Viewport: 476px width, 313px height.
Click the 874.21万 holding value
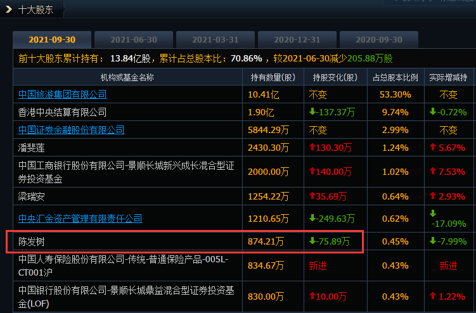point(266,241)
